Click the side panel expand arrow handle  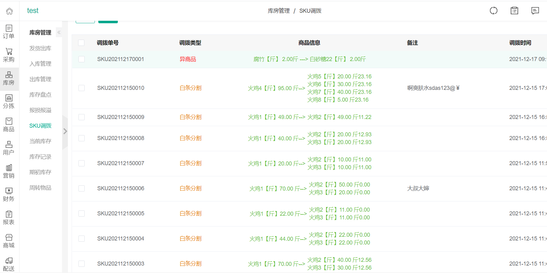(x=65, y=131)
